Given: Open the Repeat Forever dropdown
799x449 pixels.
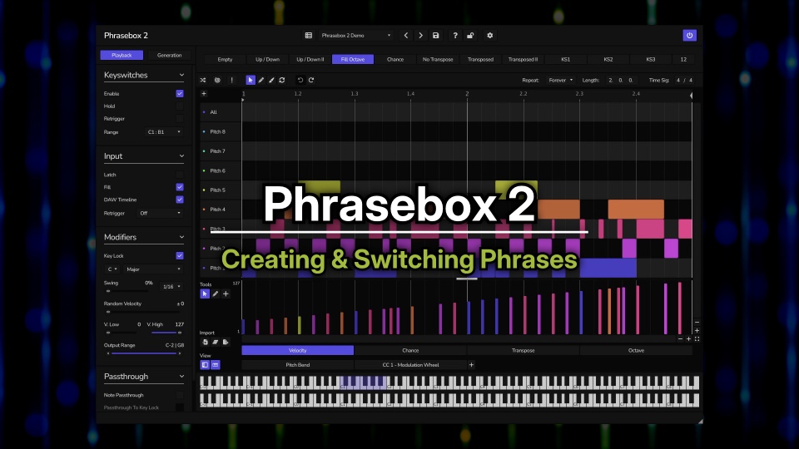Looking at the screenshot, I should (560, 80).
